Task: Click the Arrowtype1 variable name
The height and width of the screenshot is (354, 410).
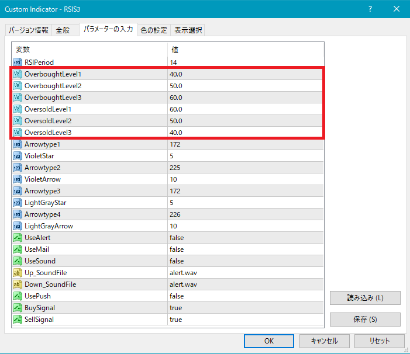Action: 42,144
